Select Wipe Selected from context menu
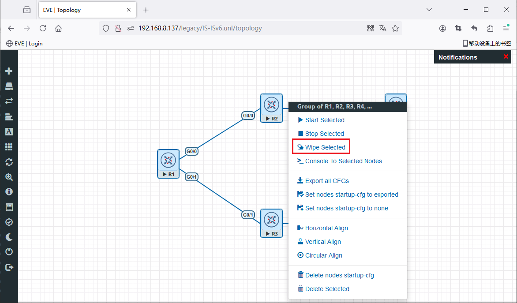Image resolution: width=517 pixels, height=303 pixels. (x=325, y=147)
